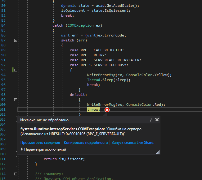
Task: Click RPC_S_SERVER_TOO_BUSY case label
Action: 104,65
